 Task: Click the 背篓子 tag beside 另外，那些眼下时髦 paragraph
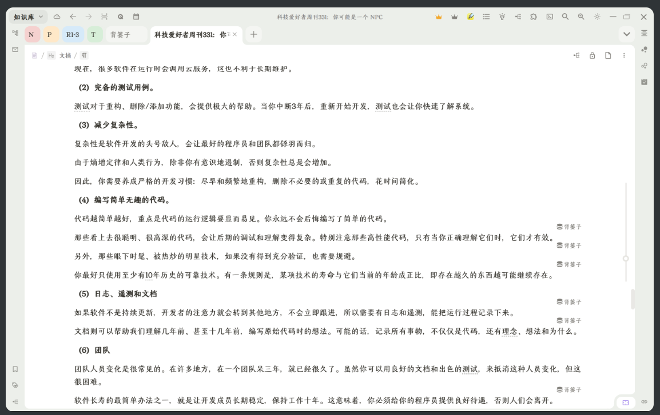[x=568, y=245]
